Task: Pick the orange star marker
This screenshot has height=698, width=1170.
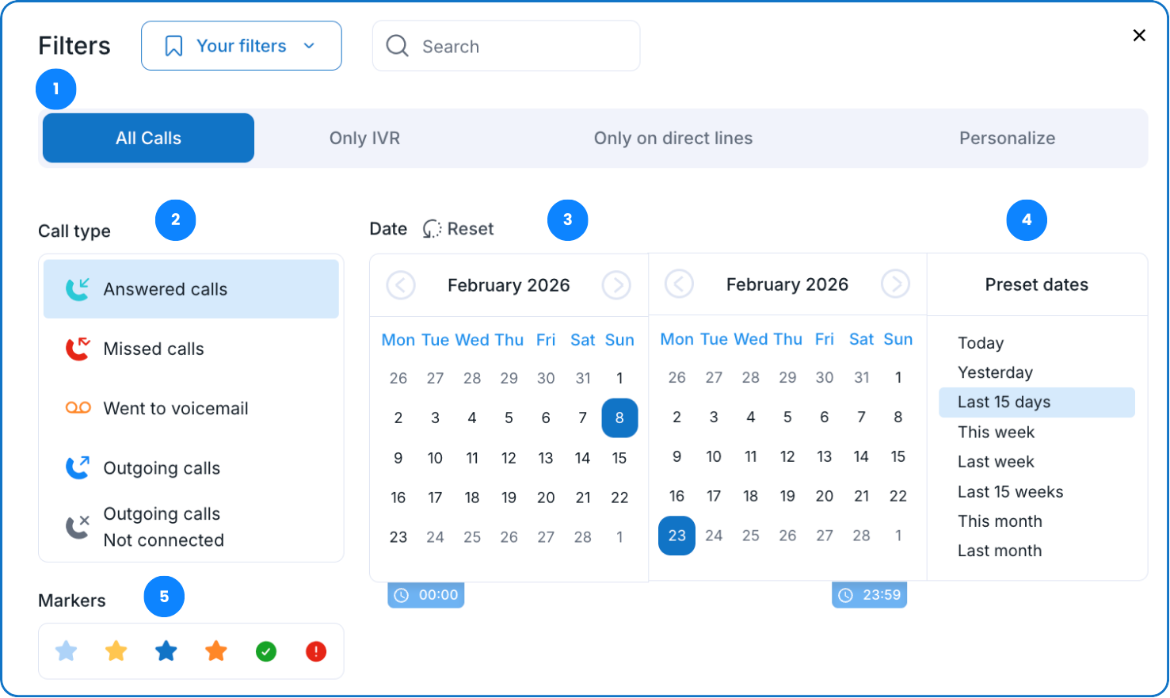Action: (216, 651)
